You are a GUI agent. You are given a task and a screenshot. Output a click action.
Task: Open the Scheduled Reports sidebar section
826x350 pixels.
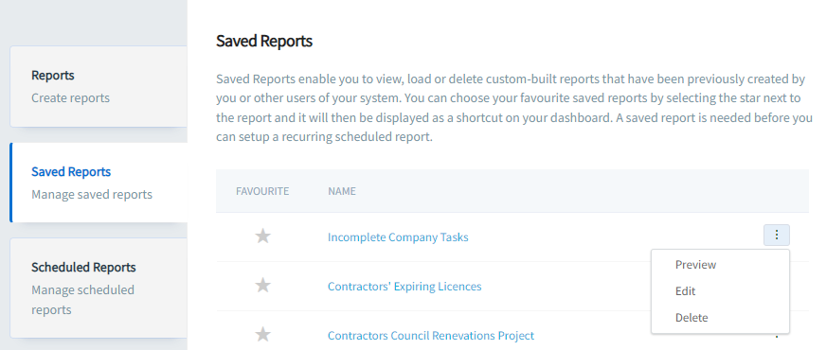(x=99, y=288)
